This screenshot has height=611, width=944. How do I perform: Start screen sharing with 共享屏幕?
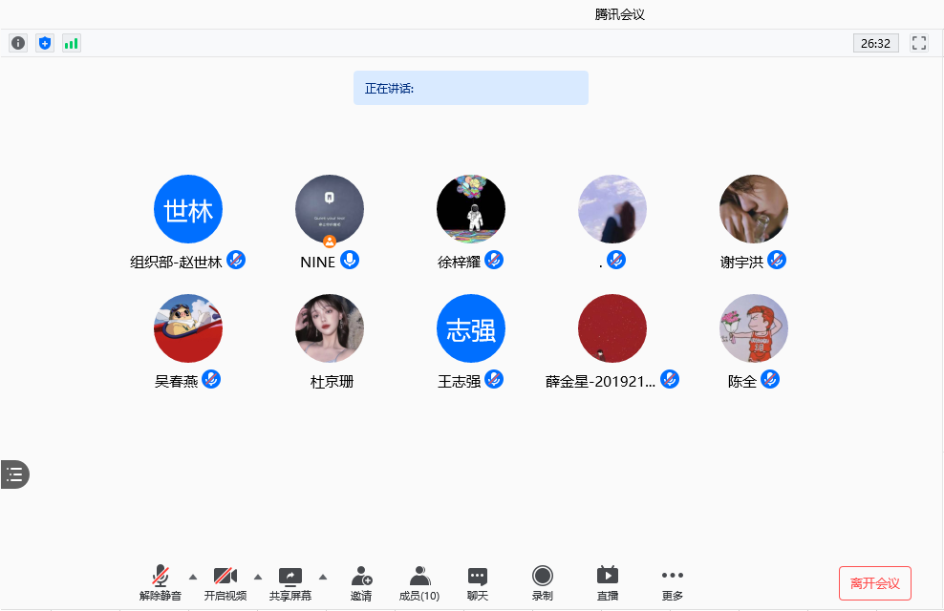[290, 582]
